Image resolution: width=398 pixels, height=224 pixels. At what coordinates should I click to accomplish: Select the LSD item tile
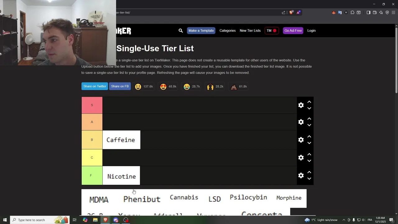[x=215, y=199]
